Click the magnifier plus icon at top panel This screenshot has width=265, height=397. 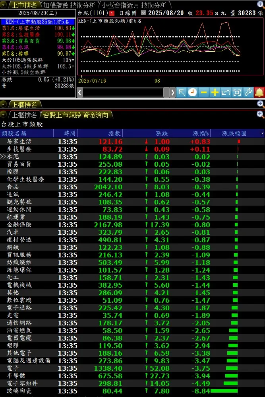(x=260, y=4)
